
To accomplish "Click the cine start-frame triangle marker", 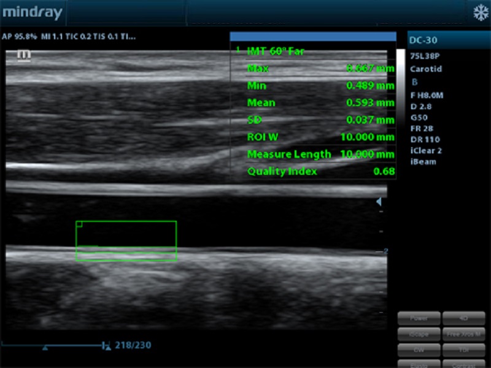I will [45, 348].
